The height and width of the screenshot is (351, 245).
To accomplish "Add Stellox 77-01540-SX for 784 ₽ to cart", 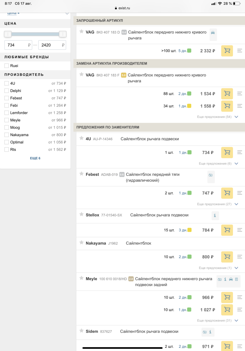I will [227, 230].
